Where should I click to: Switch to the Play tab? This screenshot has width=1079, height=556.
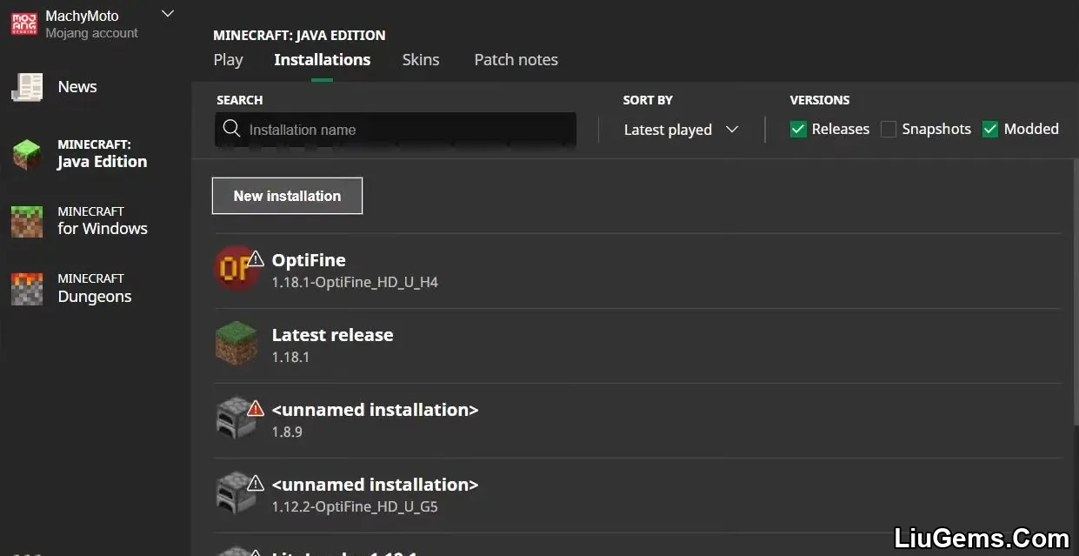coord(228,60)
